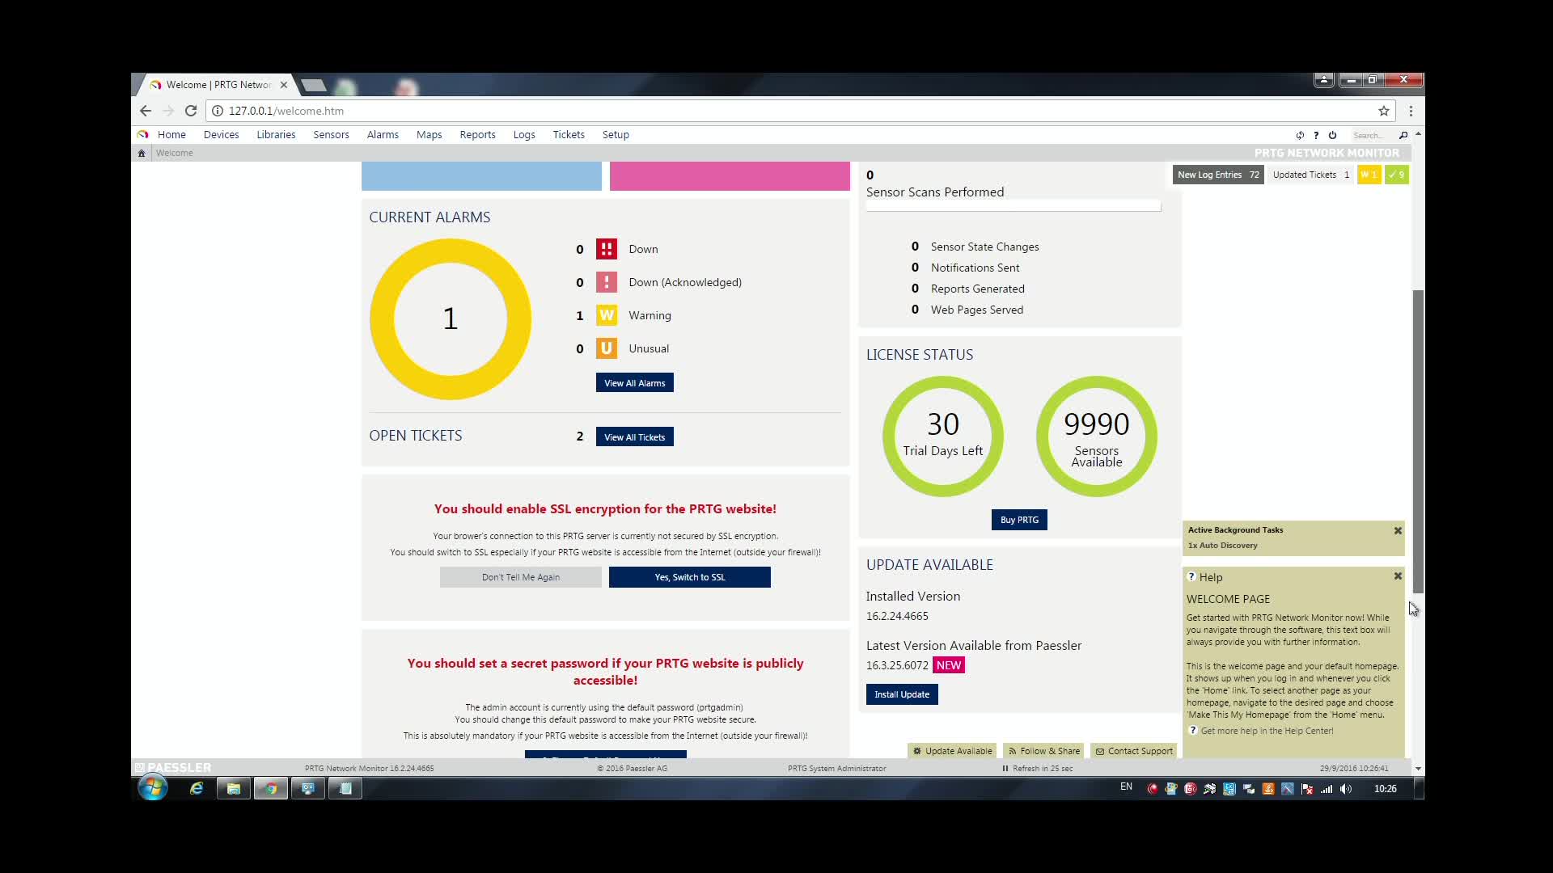
Task: Click the Follow & Share link
Action: point(1044,751)
